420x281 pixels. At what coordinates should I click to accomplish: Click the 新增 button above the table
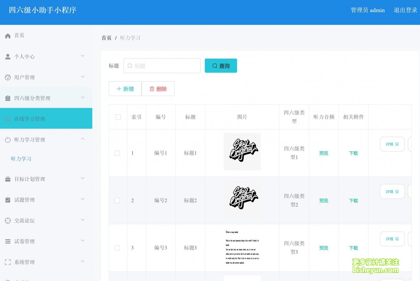125,89
